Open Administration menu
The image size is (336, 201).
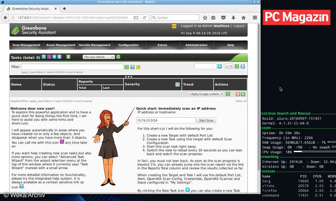point(196,45)
